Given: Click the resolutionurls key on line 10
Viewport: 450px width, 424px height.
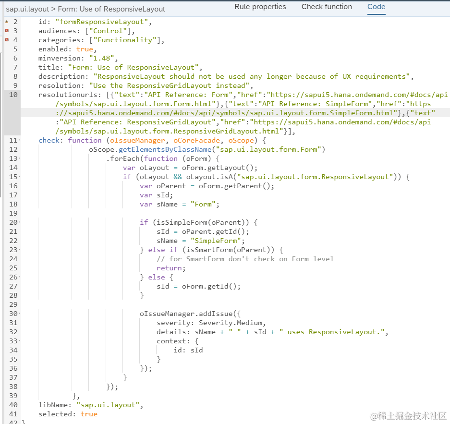Looking at the screenshot, I should point(69,95).
